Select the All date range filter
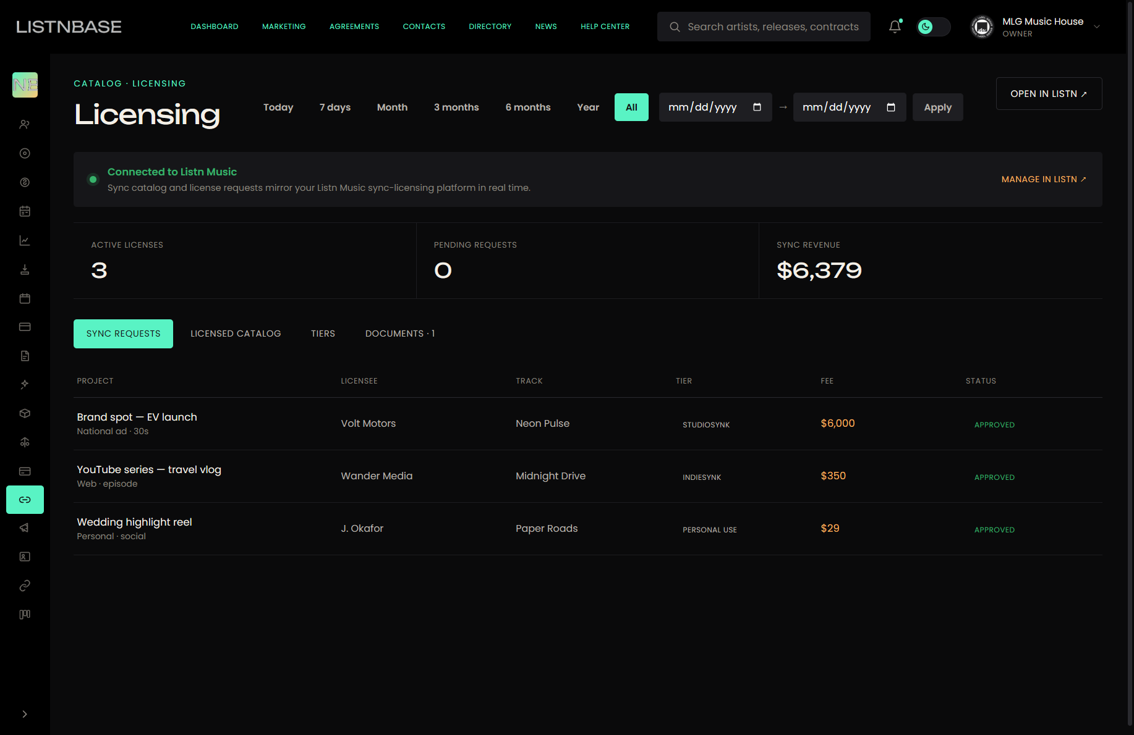The height and width of the screenshot is (735, 1134). click(x=631, y=107)
